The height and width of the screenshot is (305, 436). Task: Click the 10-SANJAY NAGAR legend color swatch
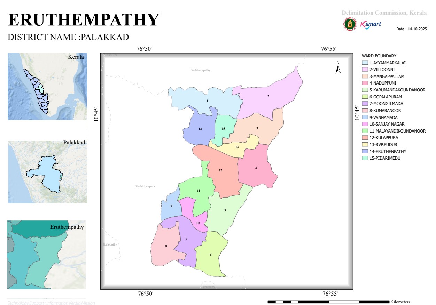[365, 124]
